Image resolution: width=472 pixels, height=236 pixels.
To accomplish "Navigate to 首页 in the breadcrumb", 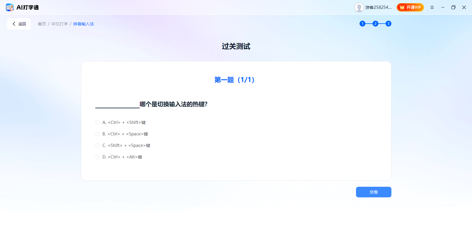I will point(42,24).
